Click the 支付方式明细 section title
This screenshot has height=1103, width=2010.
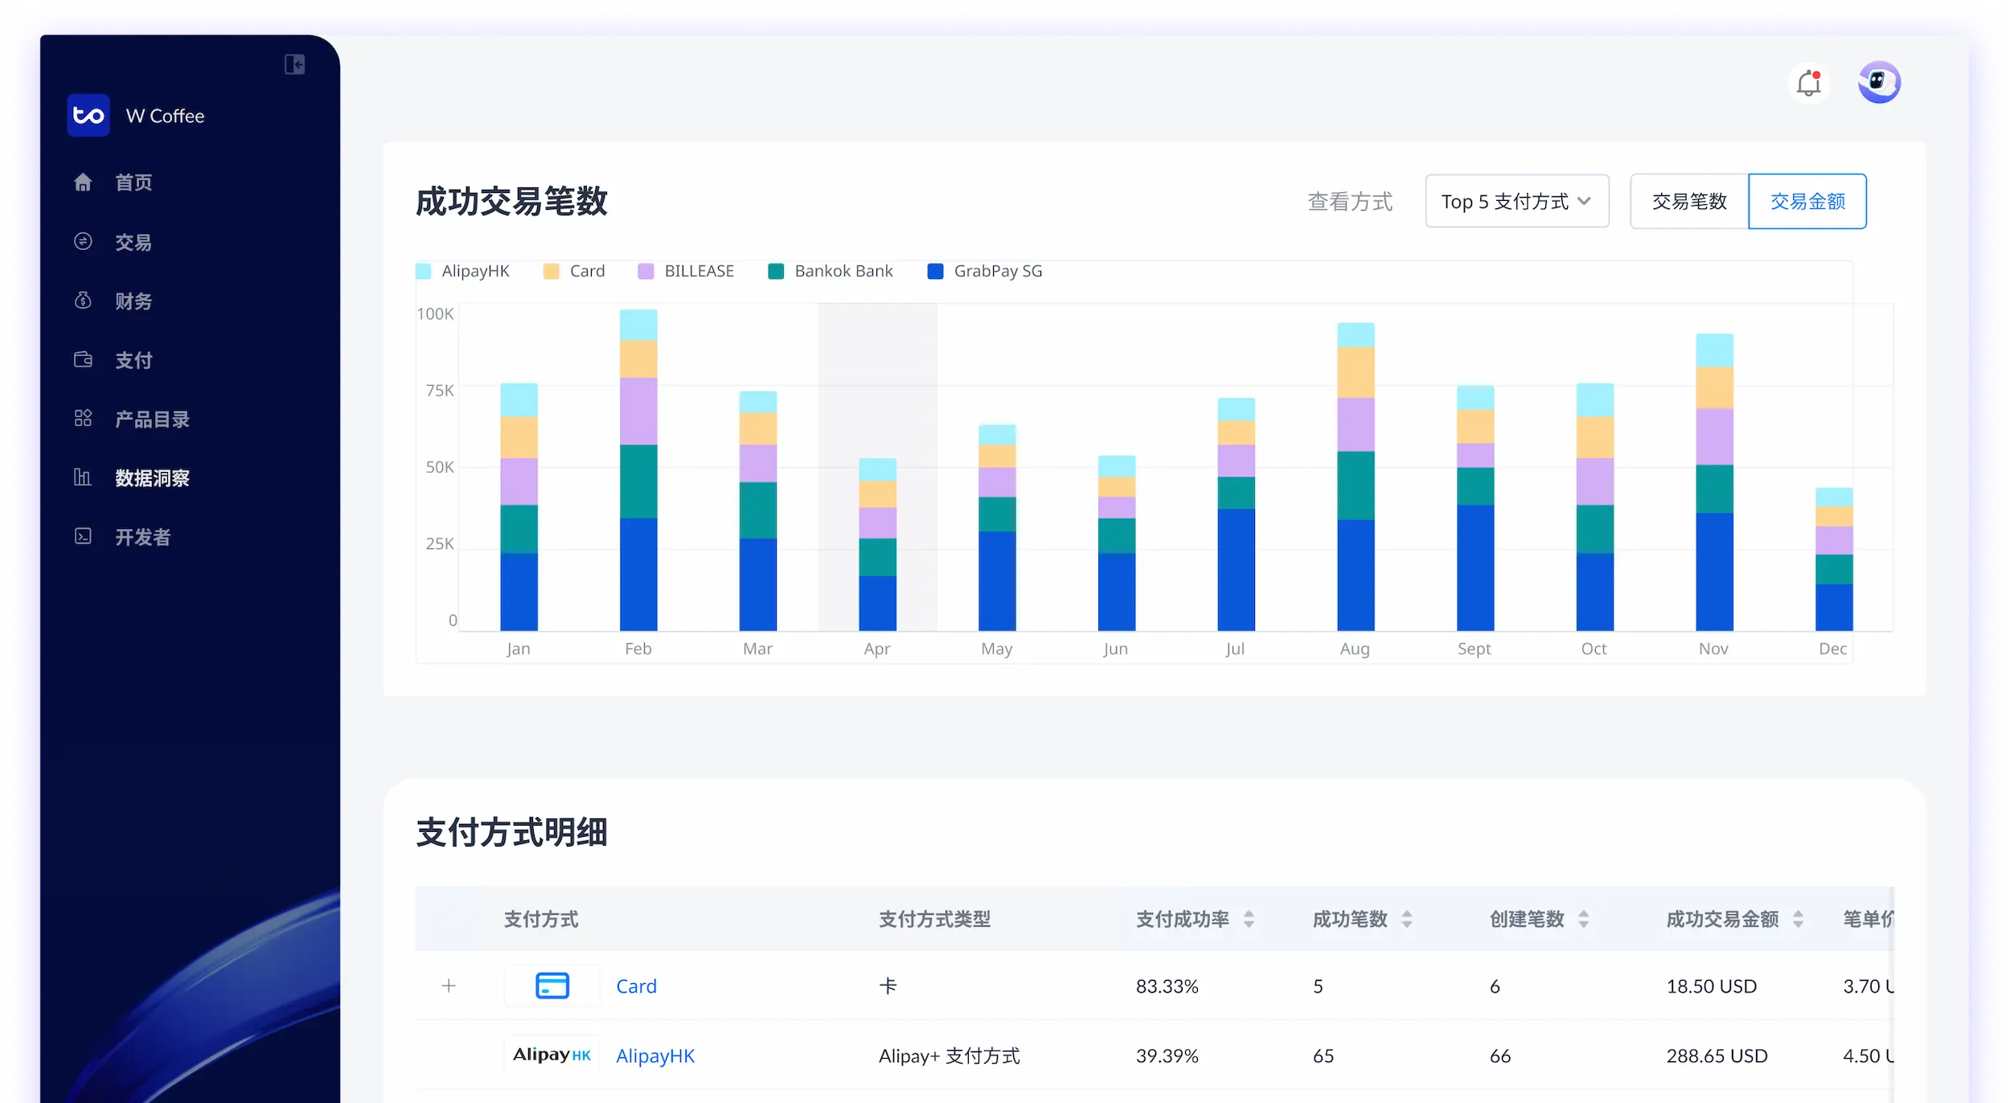click(x=511, y=832)
